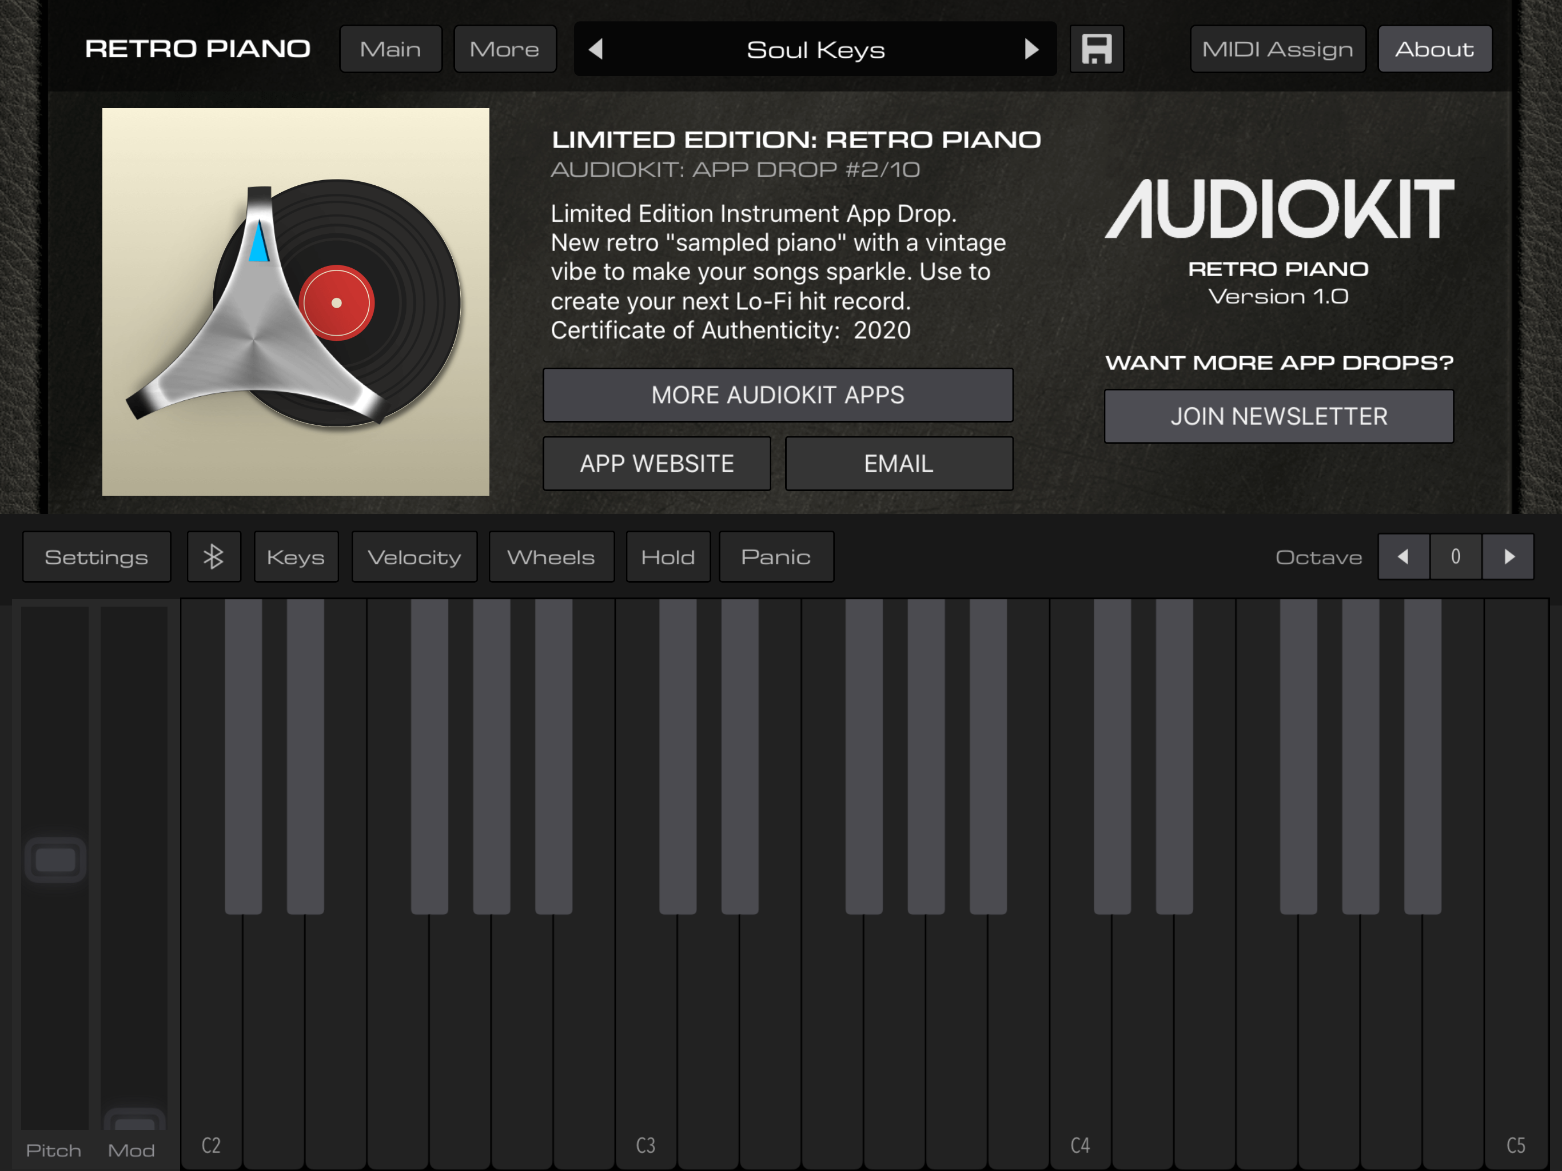Image resolution: width=1562 pixels, height=1171 pixels.
Task: Click the Pitch label
Action: pyautogui.click(x=54, y=1150)
